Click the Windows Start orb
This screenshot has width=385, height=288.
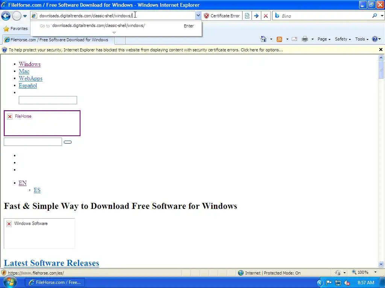(x=10, y=282)
